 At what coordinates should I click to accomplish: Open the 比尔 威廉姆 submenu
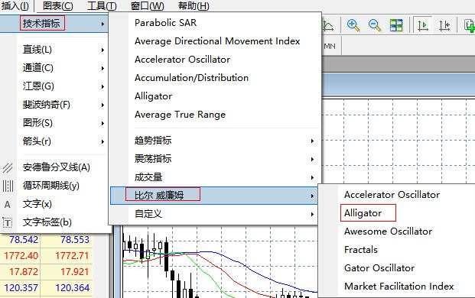pyautogui.click(x=214, y=196)
